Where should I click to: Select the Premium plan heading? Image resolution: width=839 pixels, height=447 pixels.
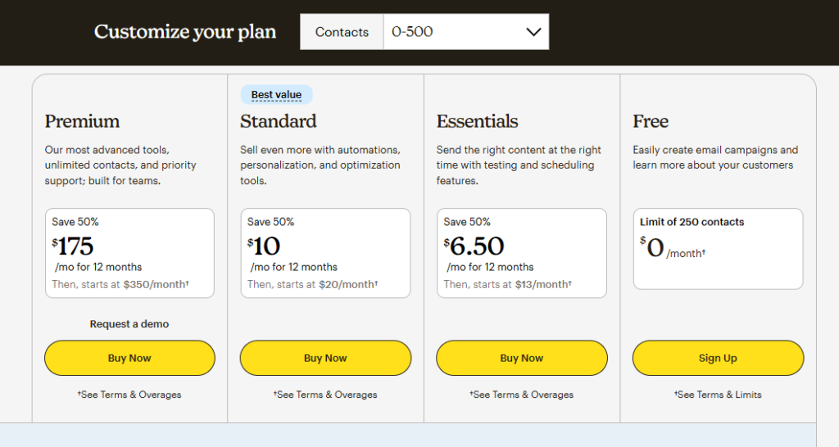coord(82,121)
